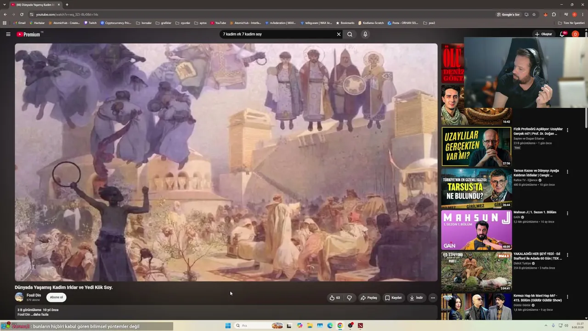Open Chrome media controls icon

click(x=566, y=14)
